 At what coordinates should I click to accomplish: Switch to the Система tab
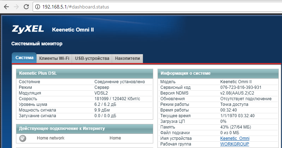pos(24,58)
